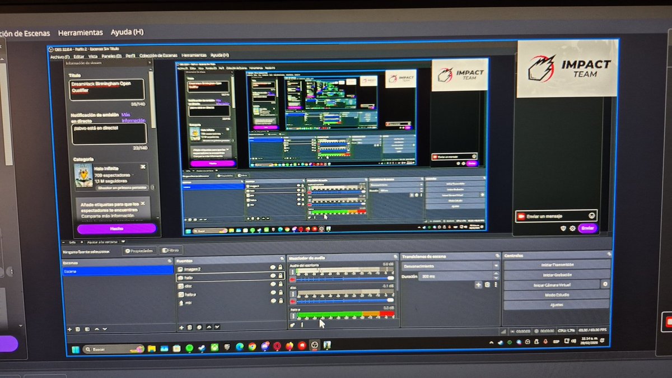Open the Windows Start menu
The image size is (672, 378).
point(76,349)
